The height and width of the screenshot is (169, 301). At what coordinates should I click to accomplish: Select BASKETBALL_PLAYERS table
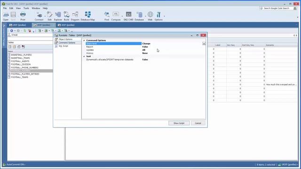[x=21, y=55]
